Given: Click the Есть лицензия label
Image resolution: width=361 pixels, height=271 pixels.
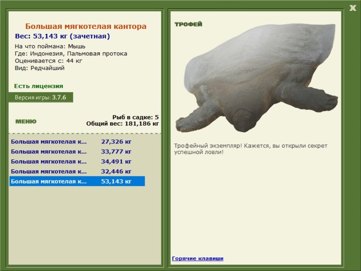Looking at the screenshot, I should click(38, 86).
